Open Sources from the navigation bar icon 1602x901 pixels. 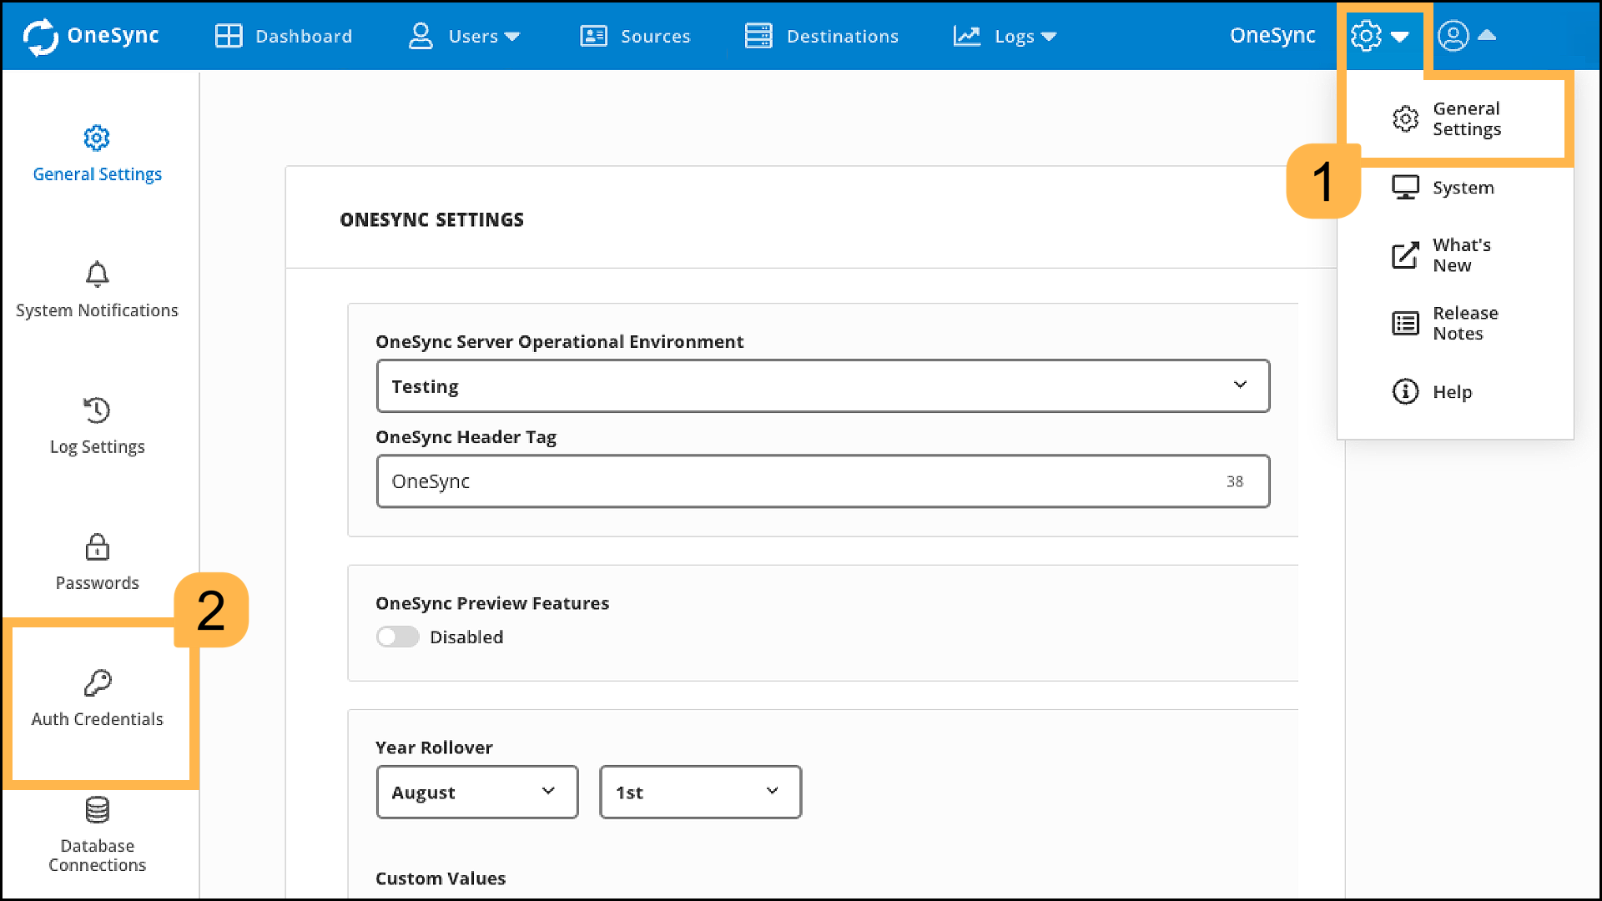634,35
